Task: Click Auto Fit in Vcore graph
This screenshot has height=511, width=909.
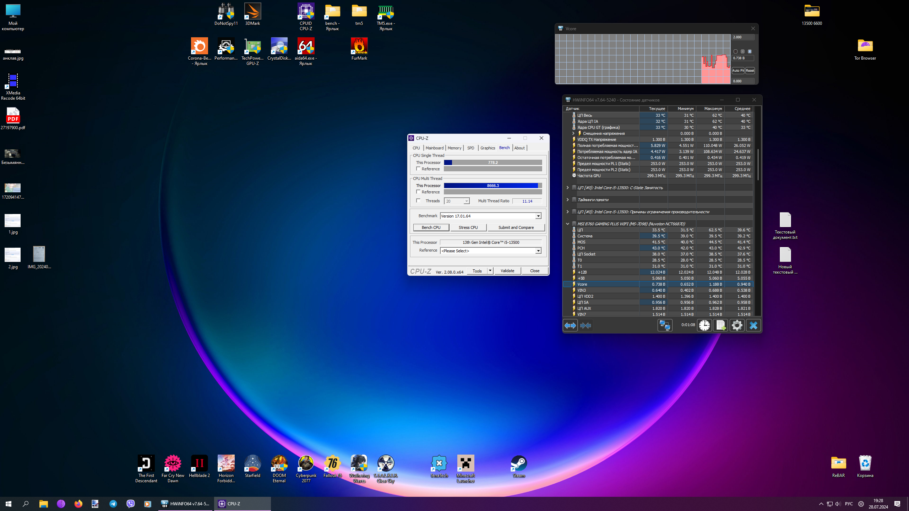Action: point(738,71)
